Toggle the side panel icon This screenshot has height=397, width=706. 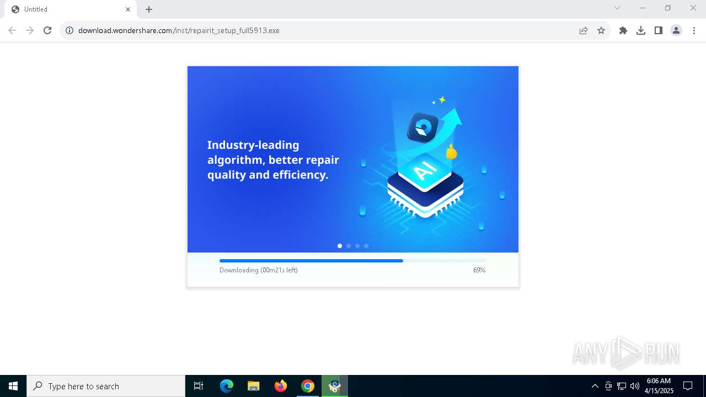659,30
